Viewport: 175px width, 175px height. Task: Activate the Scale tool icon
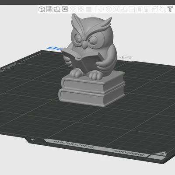(116, 9)
